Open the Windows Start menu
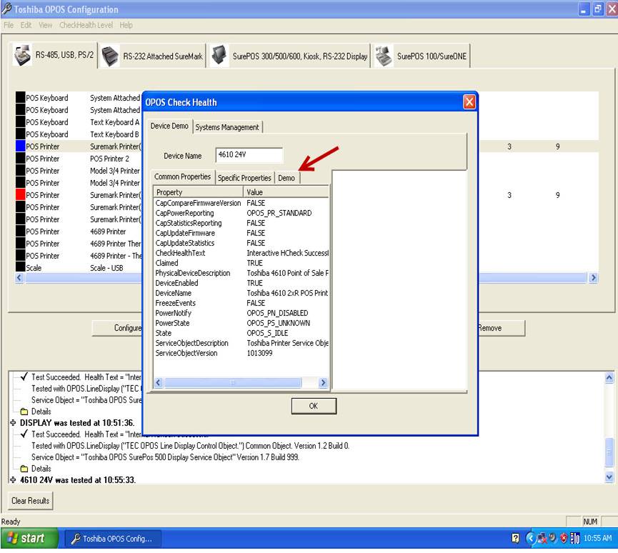Screen dimensions: 618x553 (x=26, y=539)
